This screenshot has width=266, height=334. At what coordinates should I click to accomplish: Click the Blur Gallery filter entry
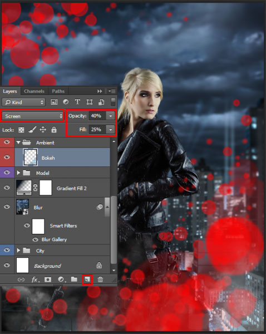54,239
